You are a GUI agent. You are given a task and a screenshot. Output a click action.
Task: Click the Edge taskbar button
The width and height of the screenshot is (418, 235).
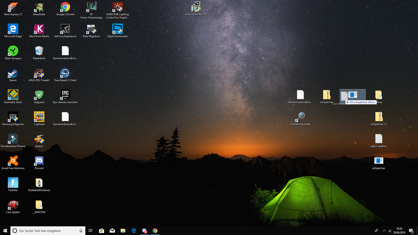[134, 231]
